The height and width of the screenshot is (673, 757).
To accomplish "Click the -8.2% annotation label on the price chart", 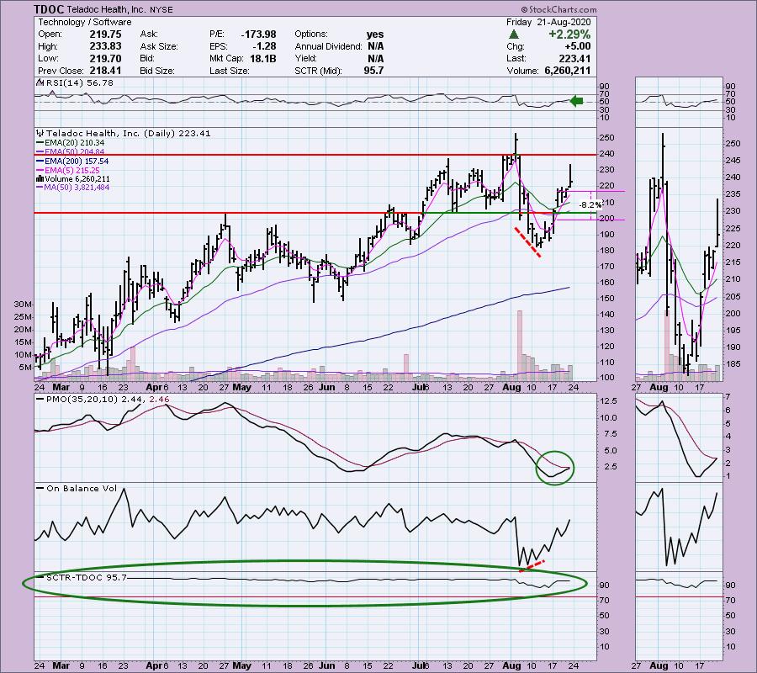I will [590, 204].
